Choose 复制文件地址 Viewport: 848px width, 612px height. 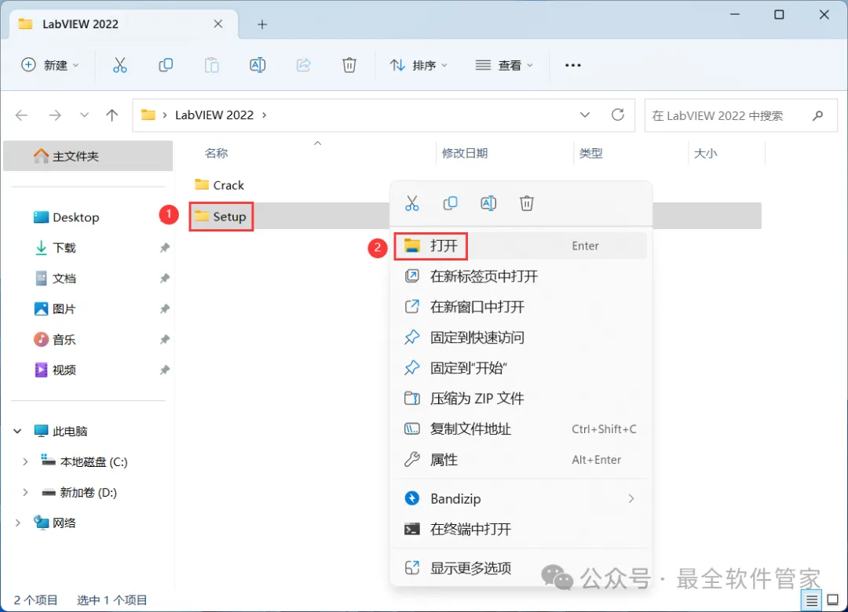pos(521,429)
